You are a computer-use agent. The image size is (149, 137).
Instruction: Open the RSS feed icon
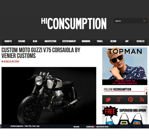142,100
